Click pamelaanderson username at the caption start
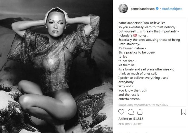 tap(130, 23)
